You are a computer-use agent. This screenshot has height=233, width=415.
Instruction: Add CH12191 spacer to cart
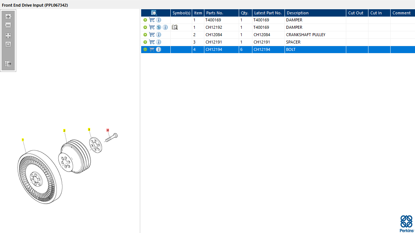click(x=152, y=42)
